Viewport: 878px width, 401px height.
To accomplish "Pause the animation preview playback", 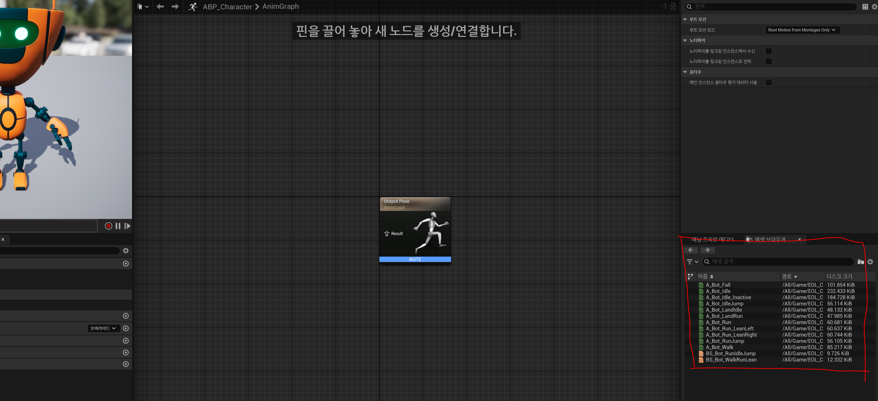I will [x=118, y=226].
